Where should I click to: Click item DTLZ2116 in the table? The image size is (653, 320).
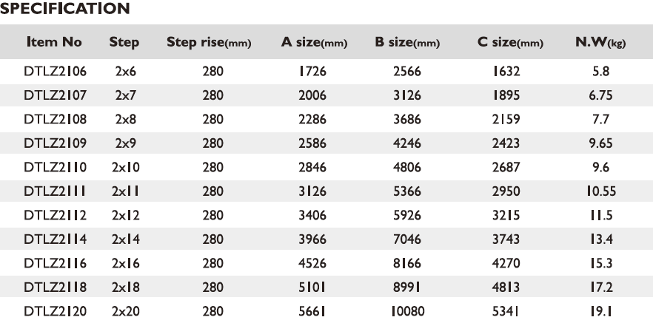pyautogui.click(x=55, y=264)
